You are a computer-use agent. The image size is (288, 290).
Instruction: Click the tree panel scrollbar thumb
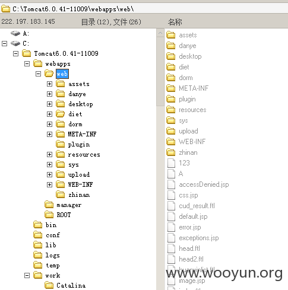[160, 72]
